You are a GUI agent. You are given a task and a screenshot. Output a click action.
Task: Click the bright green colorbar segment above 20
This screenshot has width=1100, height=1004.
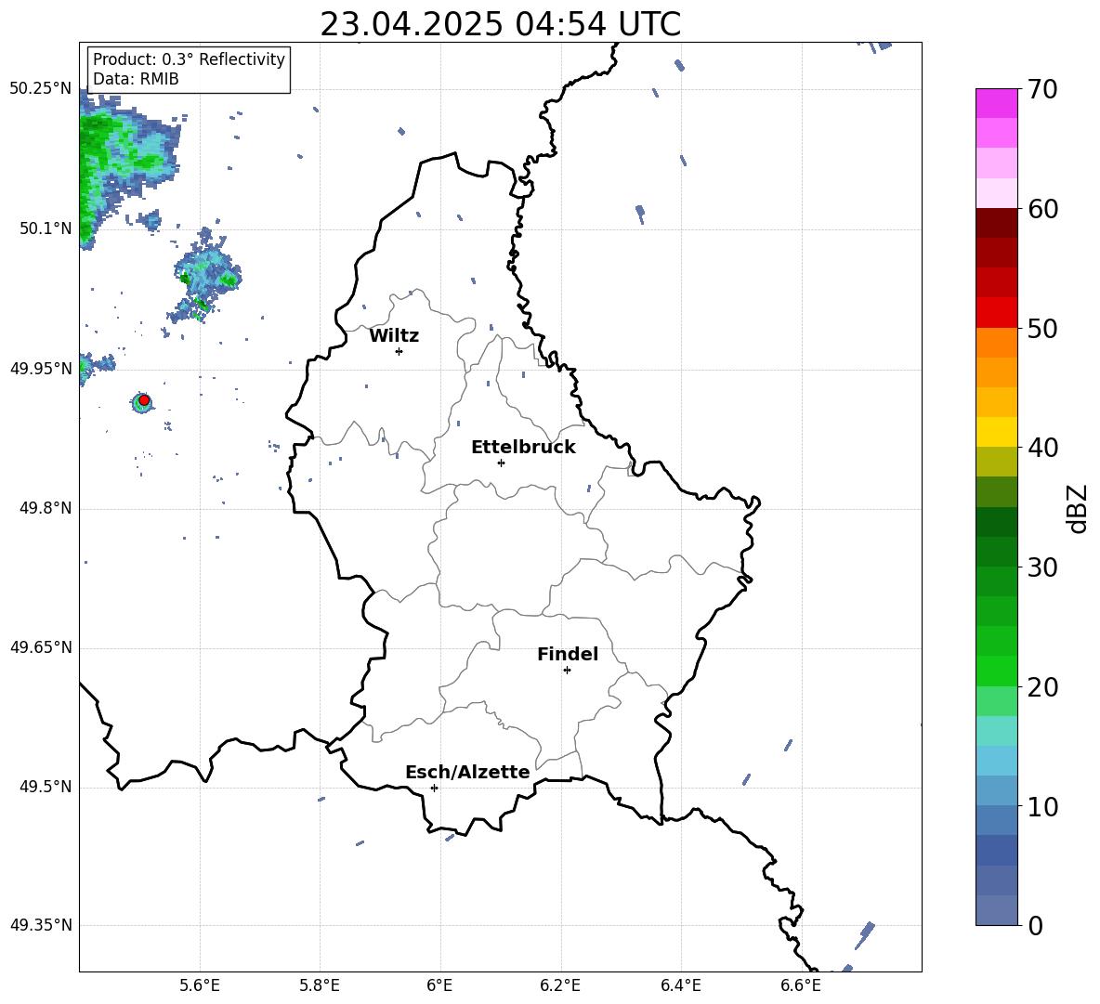(996, 671)
